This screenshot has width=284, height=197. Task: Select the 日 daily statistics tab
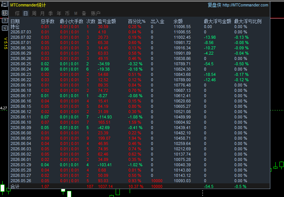25,13
